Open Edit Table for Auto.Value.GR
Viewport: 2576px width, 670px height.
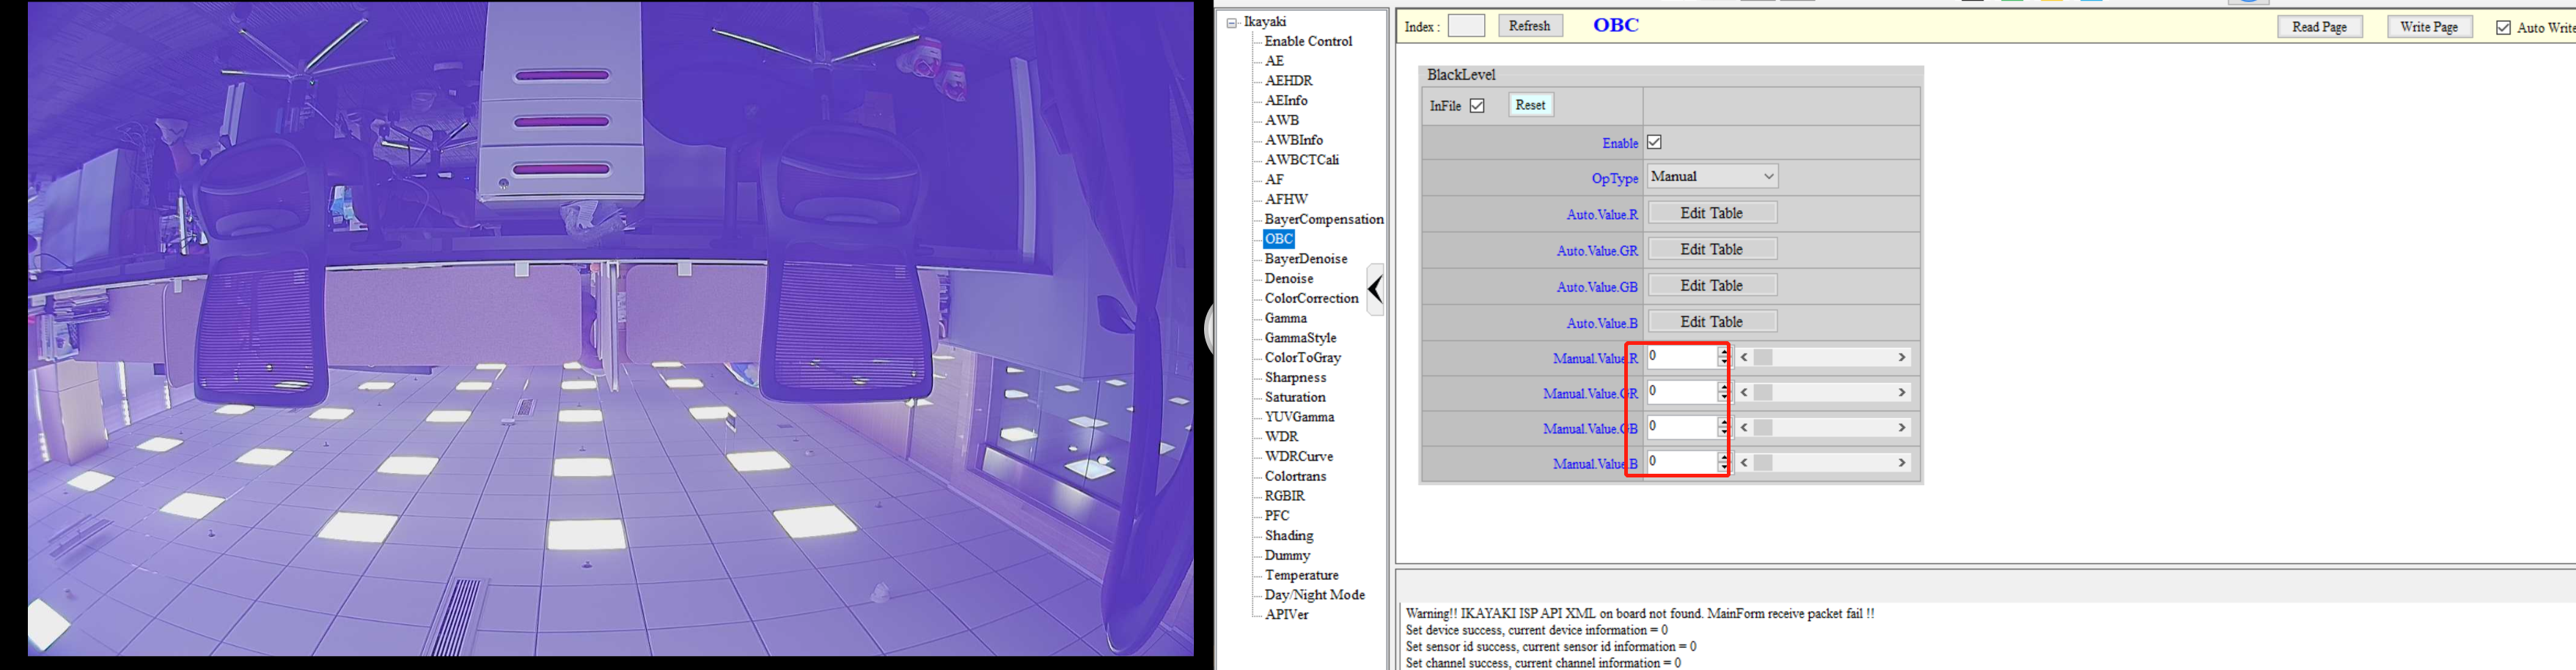pos(1712,249)
